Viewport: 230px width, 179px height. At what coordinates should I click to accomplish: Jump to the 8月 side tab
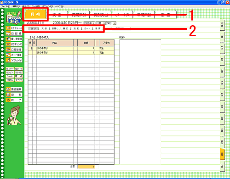pos(222,118)
